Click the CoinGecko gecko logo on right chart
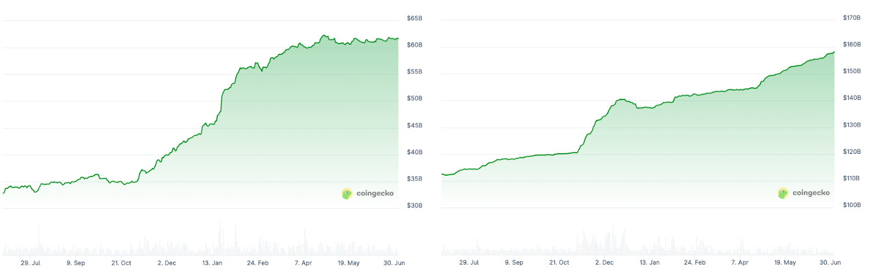Screen dimensions: 880x274 pos(783,193)
